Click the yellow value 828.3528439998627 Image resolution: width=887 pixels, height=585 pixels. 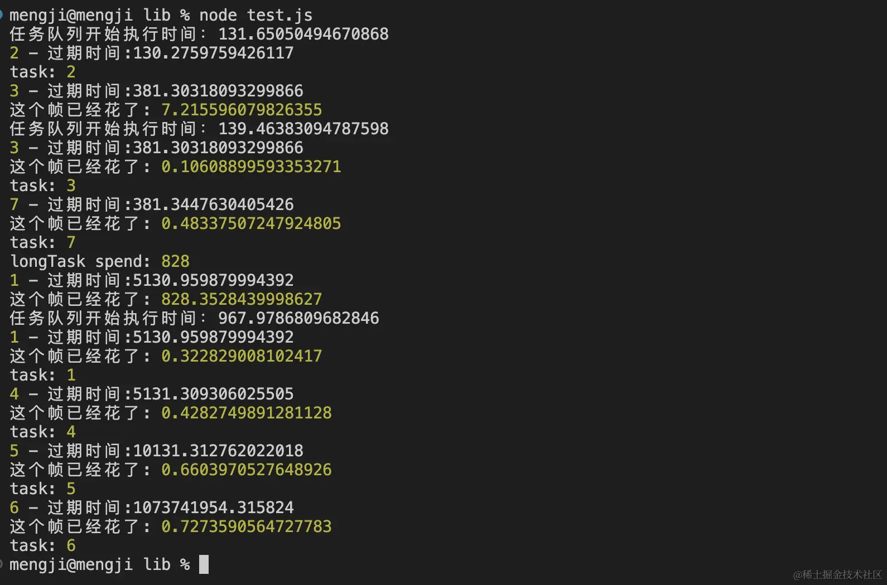click(x=241, y=299)
